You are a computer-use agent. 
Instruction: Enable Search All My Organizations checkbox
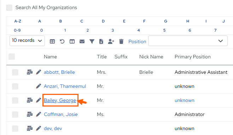tap(9, 8)
